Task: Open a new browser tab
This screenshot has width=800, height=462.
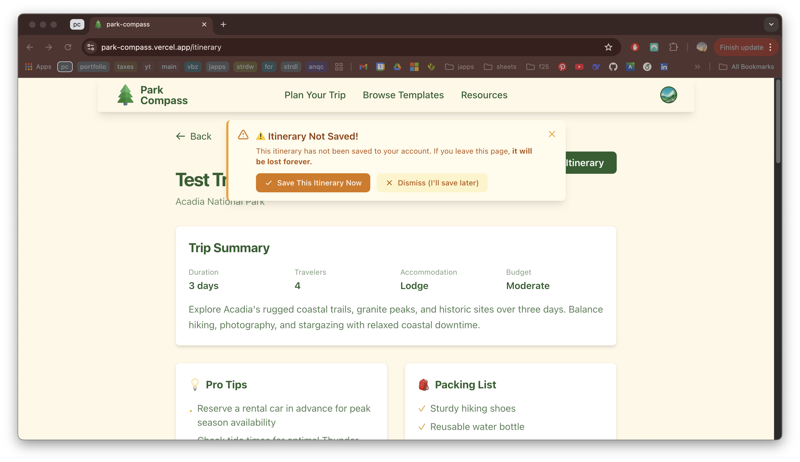Action: coord(223,24)
